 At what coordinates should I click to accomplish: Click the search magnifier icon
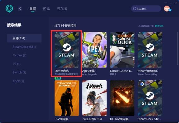[135, 9]
